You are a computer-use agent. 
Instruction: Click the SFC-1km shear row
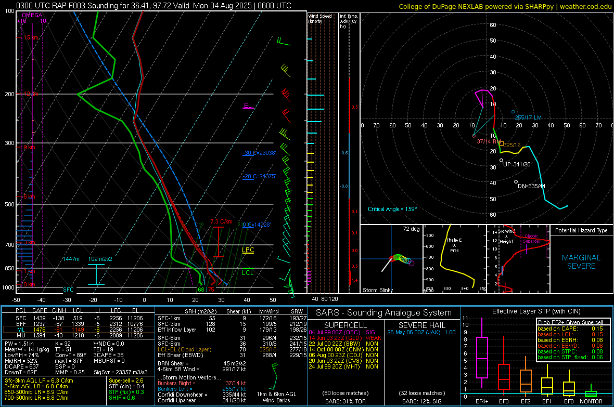[232, 318]
